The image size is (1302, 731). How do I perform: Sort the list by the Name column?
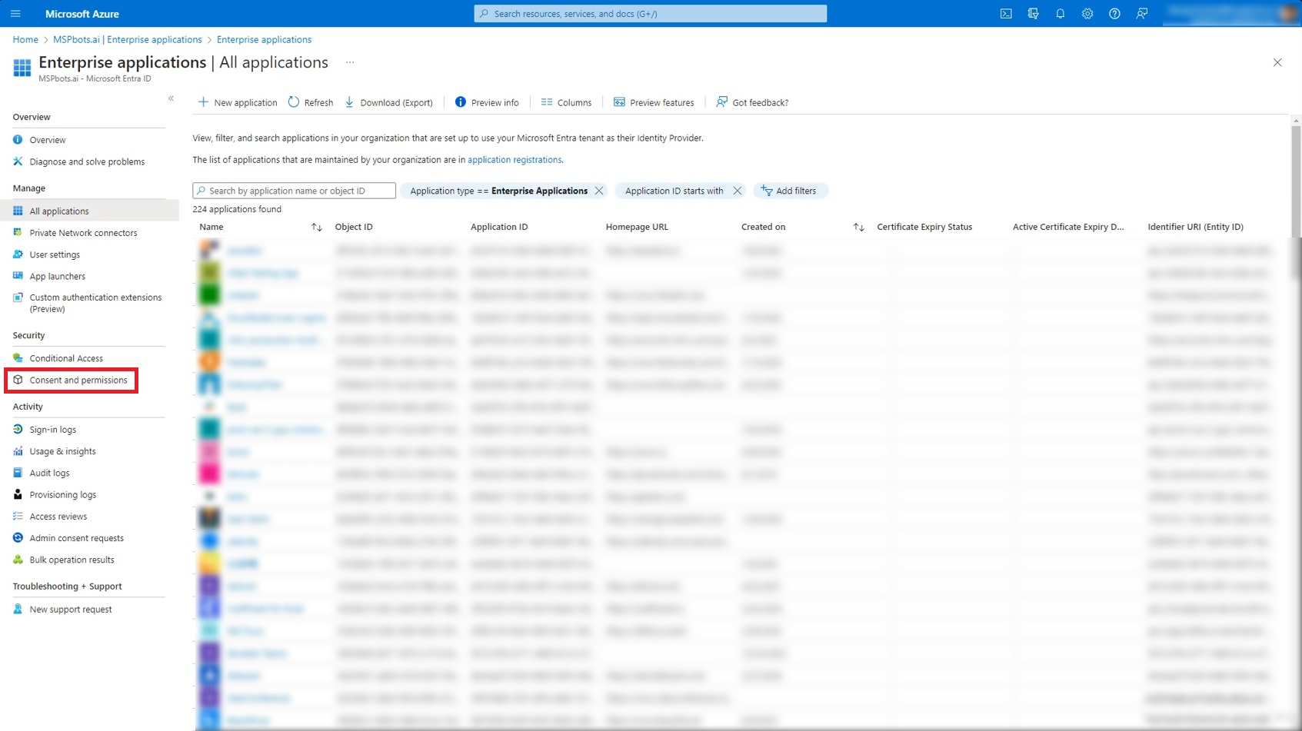[x=316, y=227]
